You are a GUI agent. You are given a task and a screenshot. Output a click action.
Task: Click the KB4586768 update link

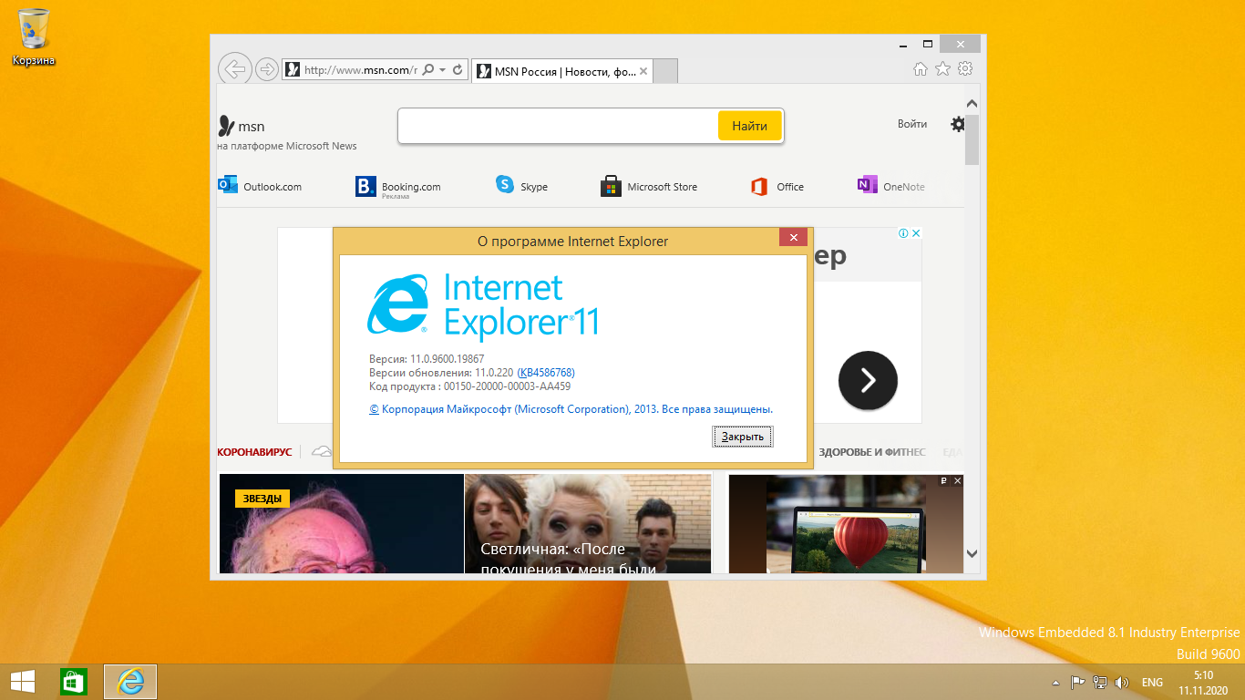click(x=546, y=373)
